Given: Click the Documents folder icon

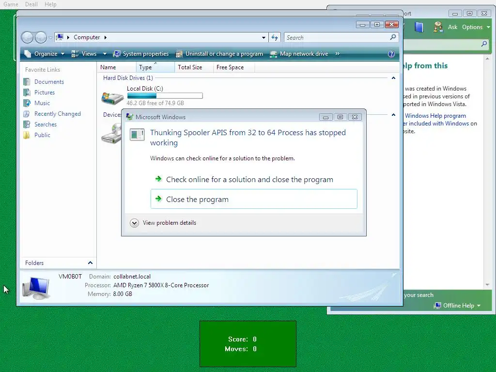Looking at the screenshot, I should coord(27,81).
